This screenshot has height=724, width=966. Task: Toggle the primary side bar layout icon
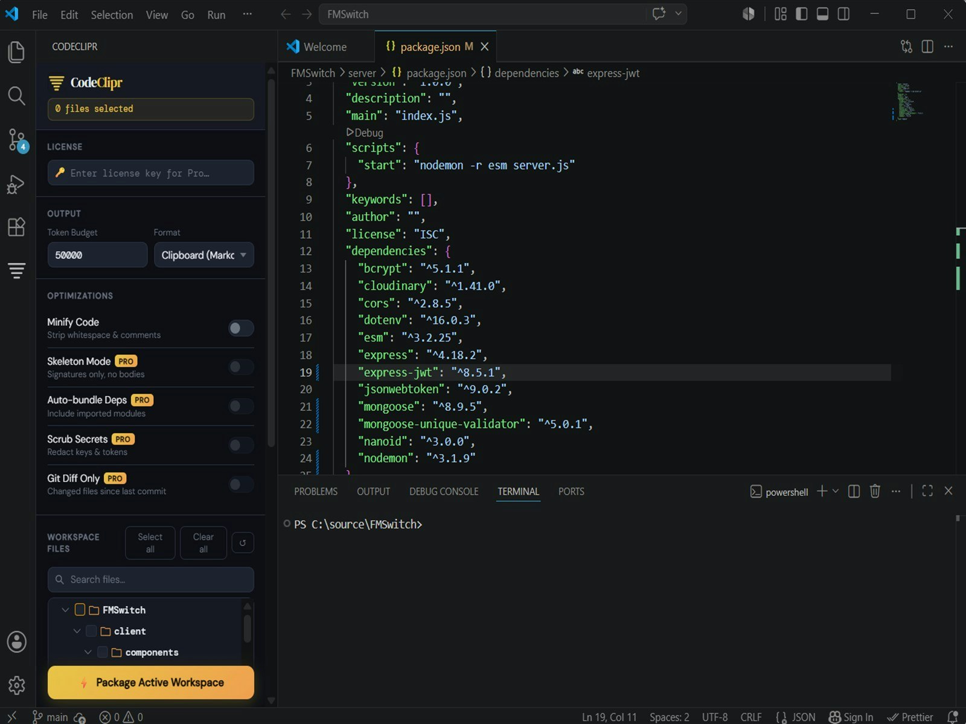click(802, 14)
